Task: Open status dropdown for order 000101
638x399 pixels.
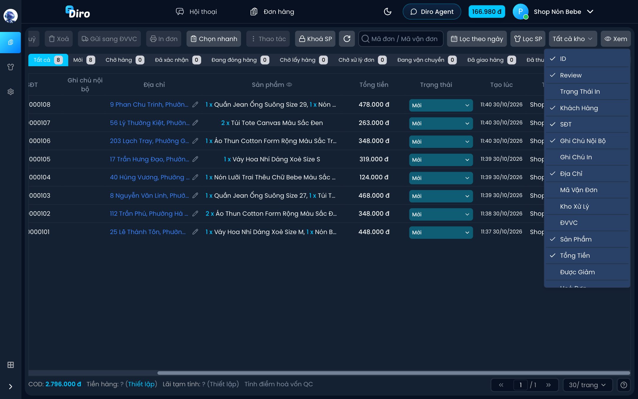Action: [441, 232]
